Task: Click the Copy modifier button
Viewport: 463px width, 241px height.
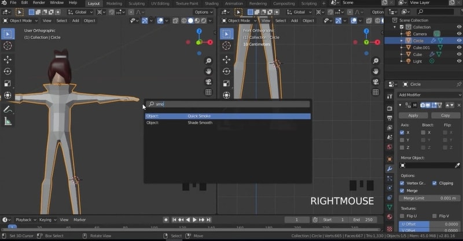Action: [445, 115]
